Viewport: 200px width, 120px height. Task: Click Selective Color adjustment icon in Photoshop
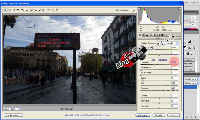(x=191, y=54)
